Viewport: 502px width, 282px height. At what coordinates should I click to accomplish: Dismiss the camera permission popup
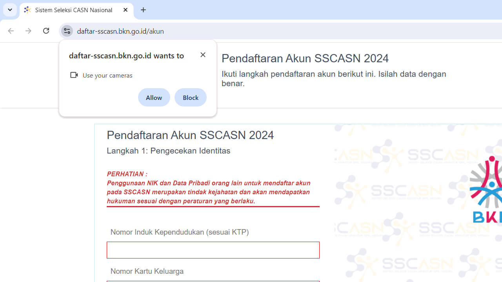(x=203, y=55)
